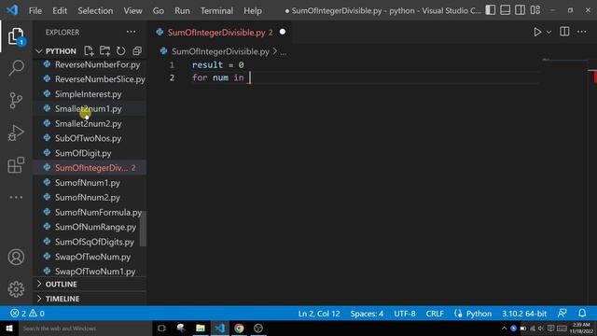Open the Run and Debug view

point(16,133)
